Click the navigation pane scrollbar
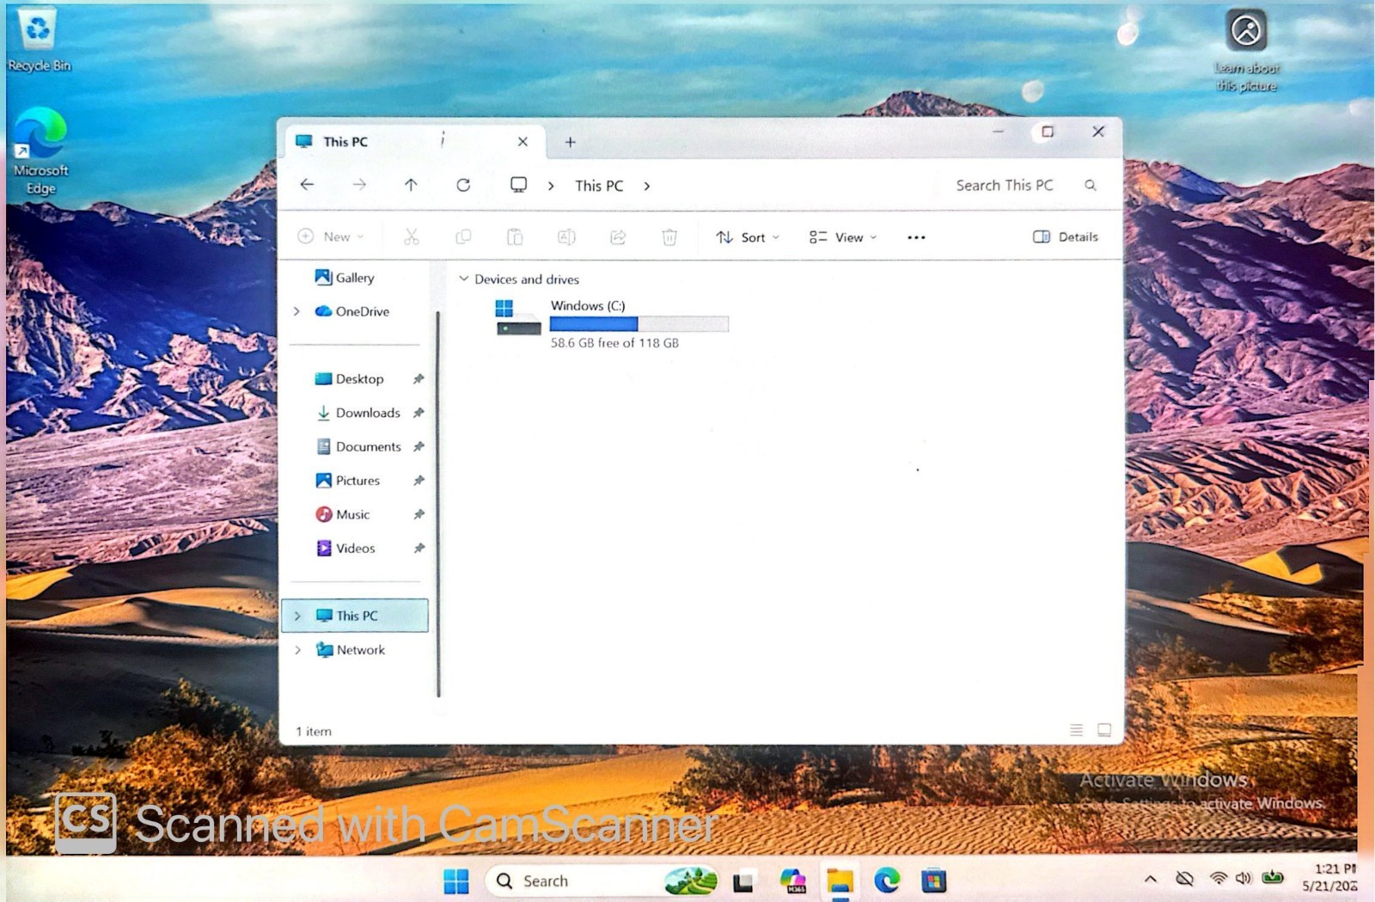 438,504
